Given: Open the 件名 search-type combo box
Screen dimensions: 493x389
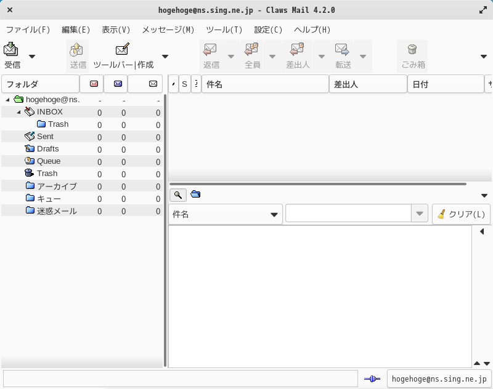Looking at the screenshot, I should 226,214.
